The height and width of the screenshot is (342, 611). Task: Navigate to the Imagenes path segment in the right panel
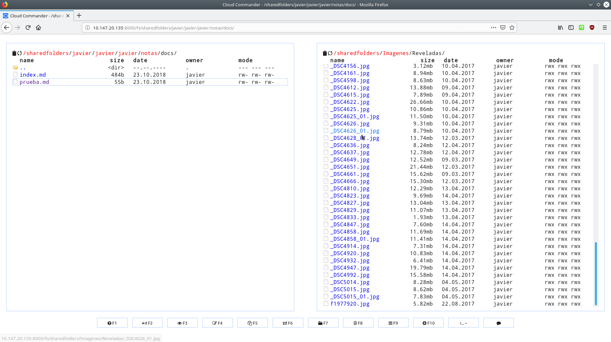(396, 53)
